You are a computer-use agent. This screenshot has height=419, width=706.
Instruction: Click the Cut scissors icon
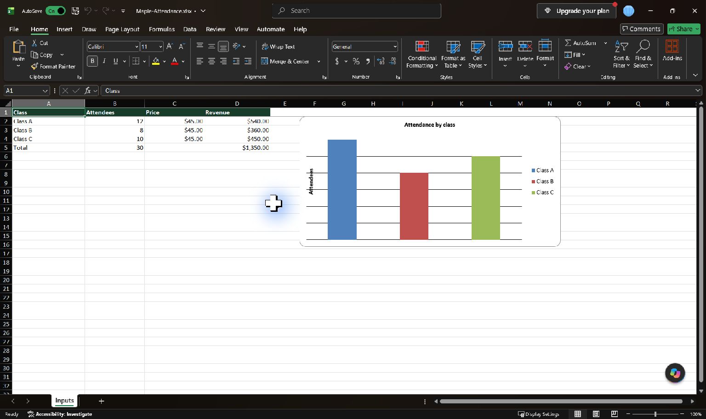coord(34,43)
